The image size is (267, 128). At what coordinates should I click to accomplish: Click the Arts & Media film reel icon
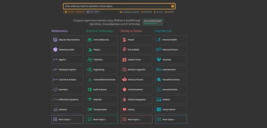click(x=125, y=49)
